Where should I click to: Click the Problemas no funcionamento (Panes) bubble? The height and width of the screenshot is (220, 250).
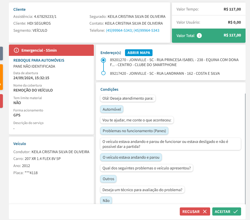134,131
